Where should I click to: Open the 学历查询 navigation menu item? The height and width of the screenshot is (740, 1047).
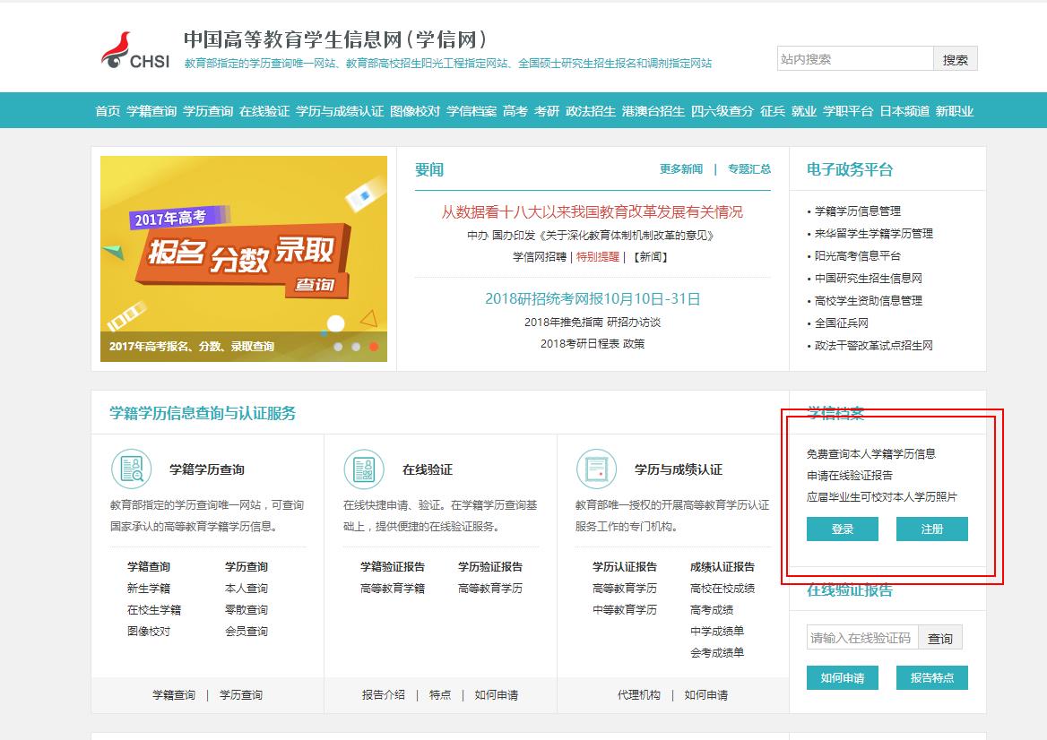(208, 111)
